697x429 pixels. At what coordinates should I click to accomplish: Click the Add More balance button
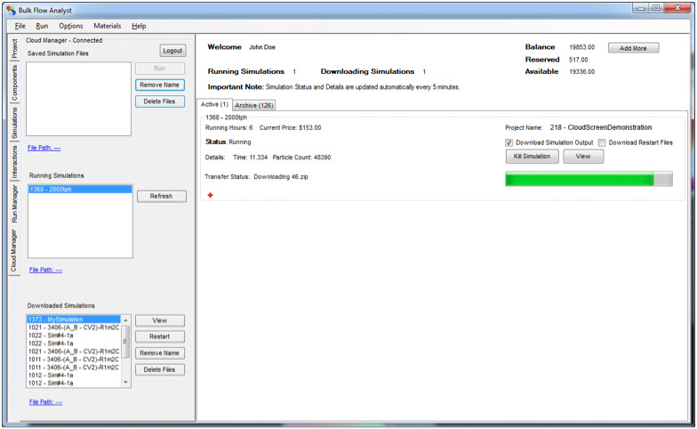[632, 48]
